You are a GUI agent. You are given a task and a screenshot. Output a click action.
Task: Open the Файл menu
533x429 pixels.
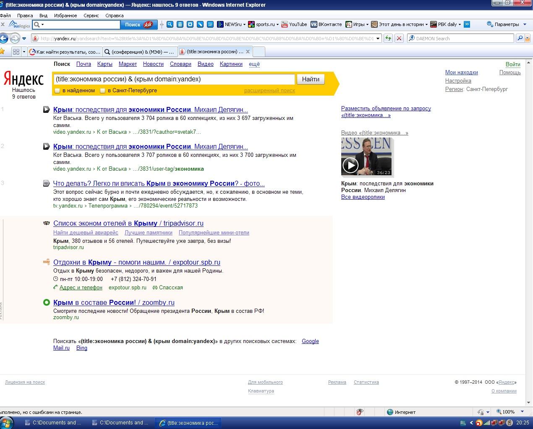5,16
